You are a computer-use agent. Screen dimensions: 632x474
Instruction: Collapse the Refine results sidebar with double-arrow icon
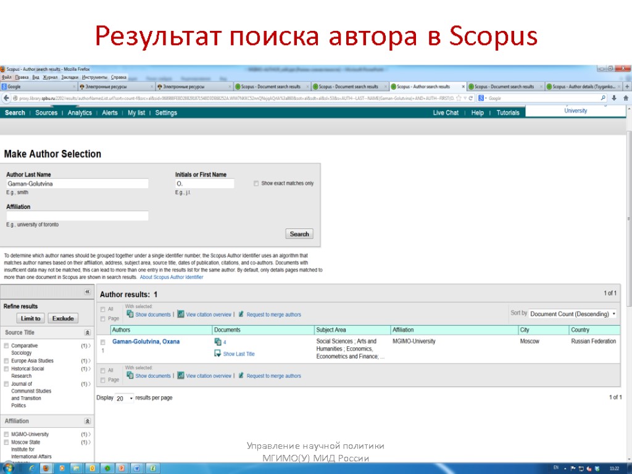pyautogui.click(x=87, y=292)
